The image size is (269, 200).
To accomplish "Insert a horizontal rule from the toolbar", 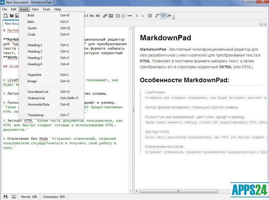I will pyautogui.click(x=130, y=16).
